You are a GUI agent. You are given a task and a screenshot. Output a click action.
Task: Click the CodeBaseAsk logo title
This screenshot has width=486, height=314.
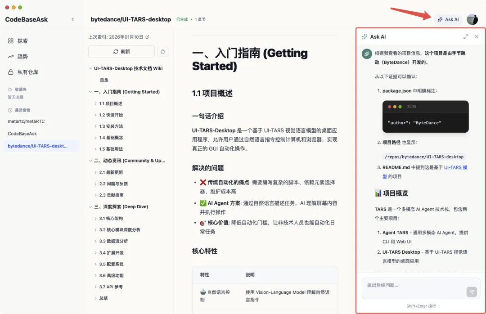(x=27, y=19)
